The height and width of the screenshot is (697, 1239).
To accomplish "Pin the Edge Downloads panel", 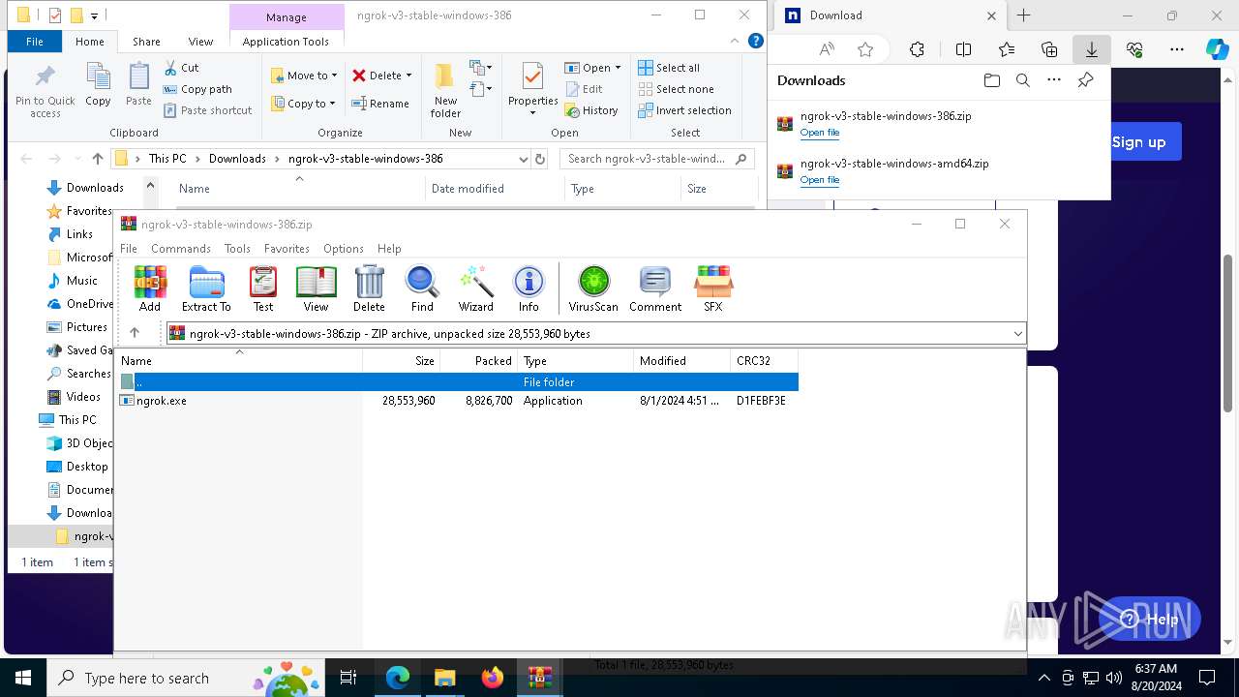I will pyautogui.click(x=1086, y=80).
